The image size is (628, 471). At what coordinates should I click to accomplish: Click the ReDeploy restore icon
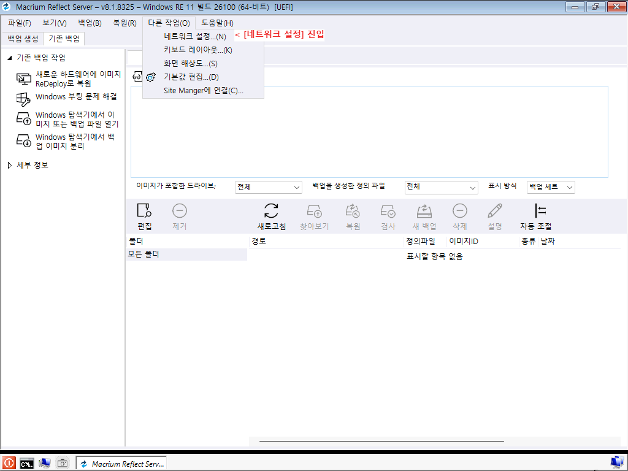pyautogui.click(x=24, y=79)
